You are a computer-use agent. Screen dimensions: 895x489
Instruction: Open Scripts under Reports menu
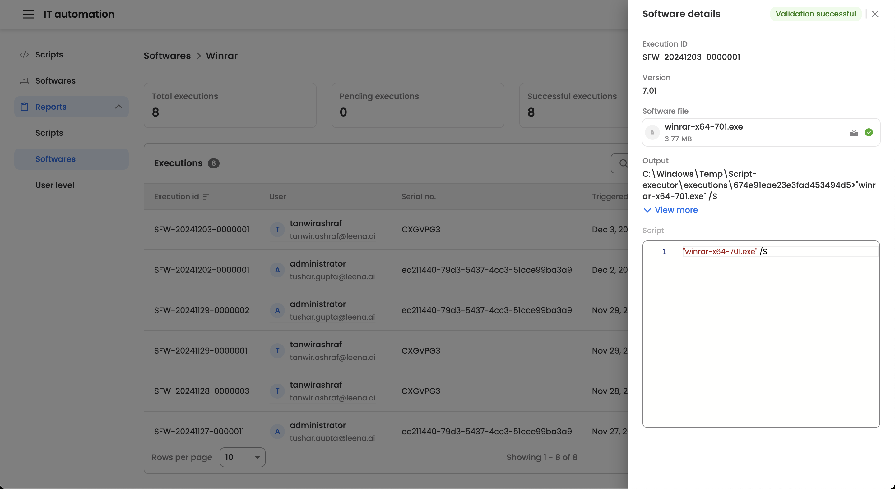(49, 133)
